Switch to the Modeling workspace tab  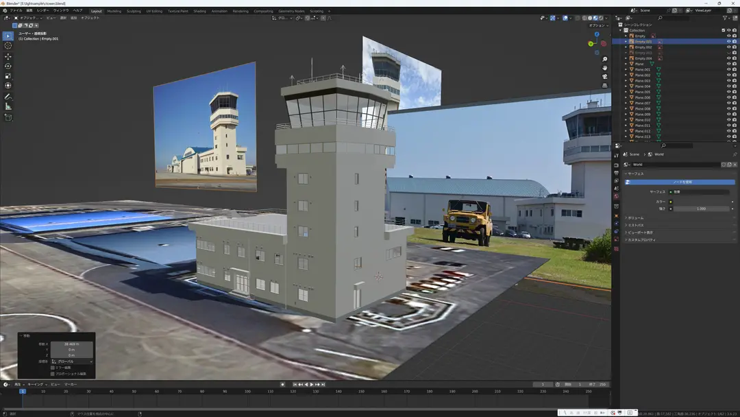tap(114, 11)
